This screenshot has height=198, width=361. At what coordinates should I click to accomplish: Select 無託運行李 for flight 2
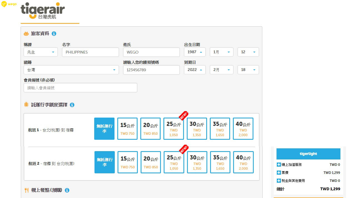[x=104, y=162]
